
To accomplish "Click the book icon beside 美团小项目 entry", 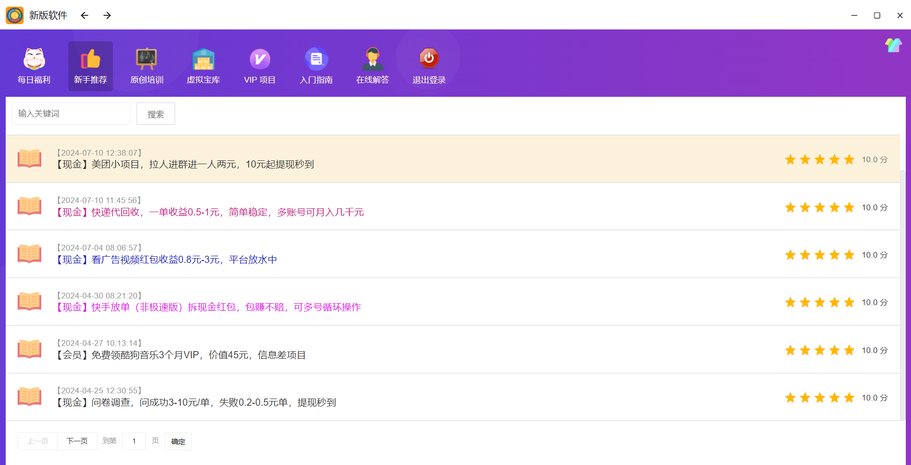I will [29, 158].
